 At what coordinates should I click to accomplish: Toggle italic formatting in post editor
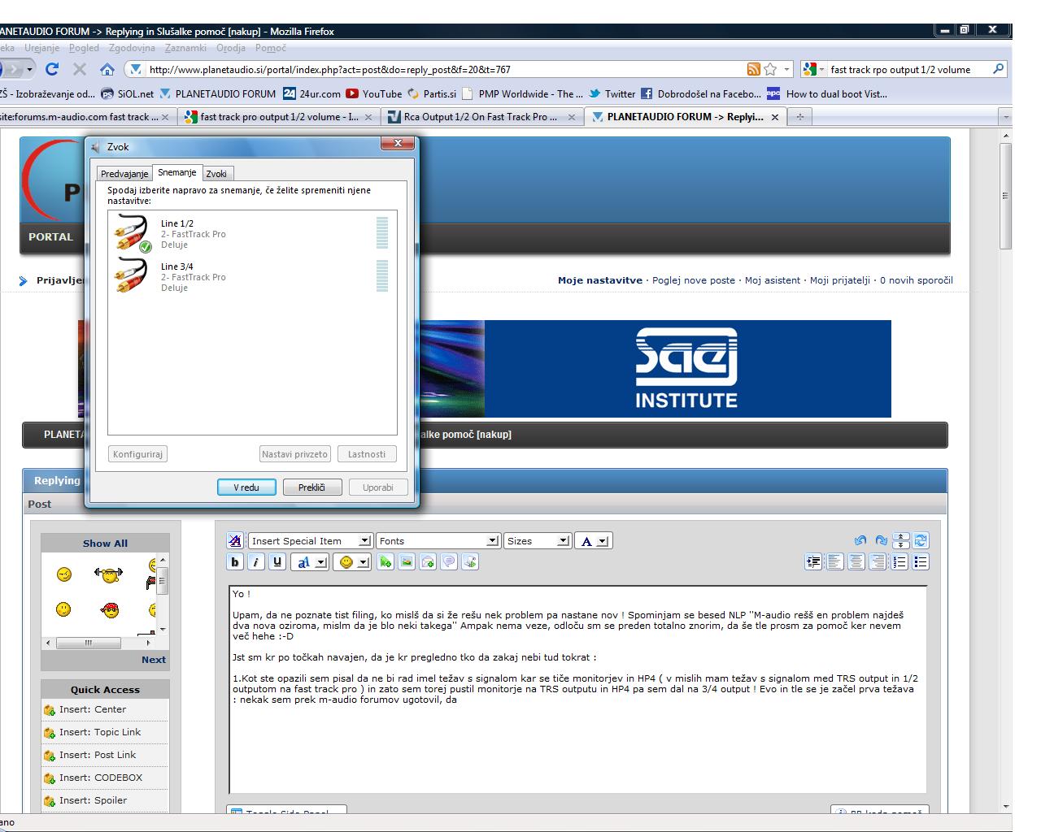tap(256, 561)
